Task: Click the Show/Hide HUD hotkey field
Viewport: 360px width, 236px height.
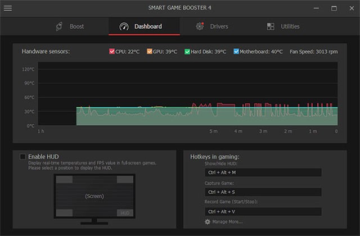Action: point(263,173)
